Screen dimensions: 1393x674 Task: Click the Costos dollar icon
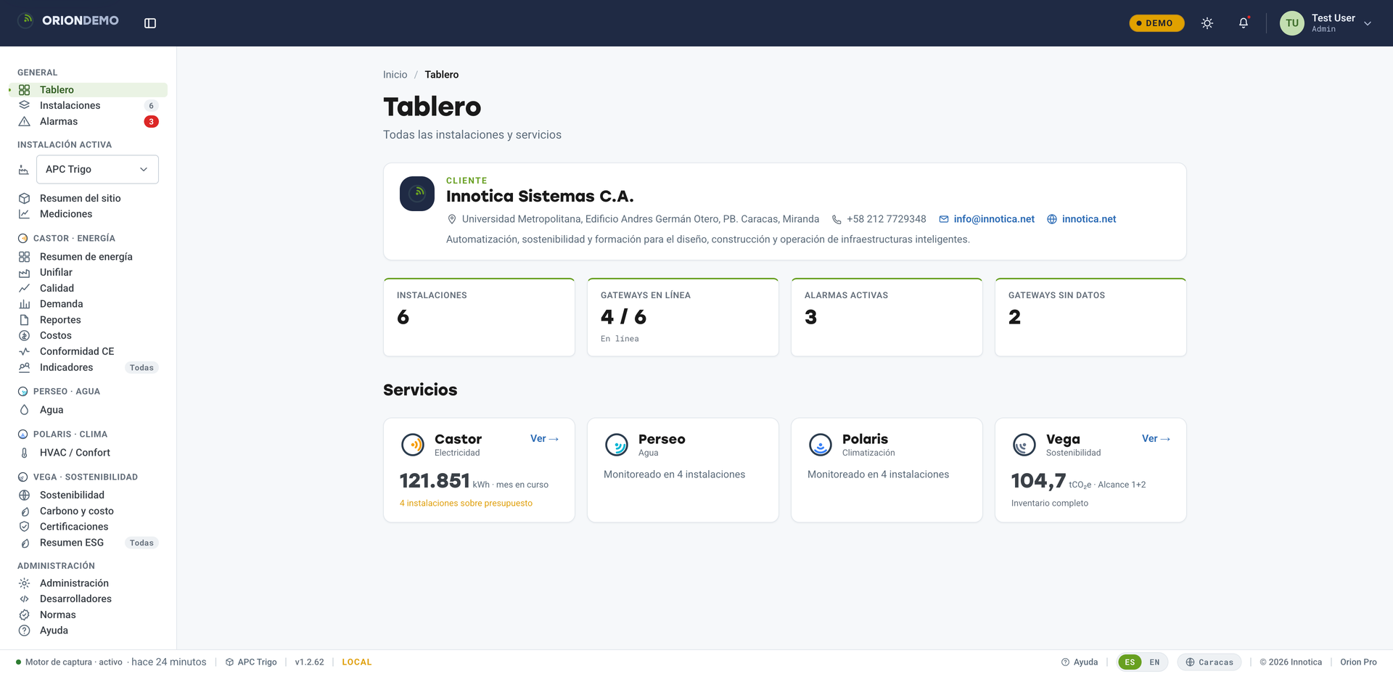coord(24,336)
